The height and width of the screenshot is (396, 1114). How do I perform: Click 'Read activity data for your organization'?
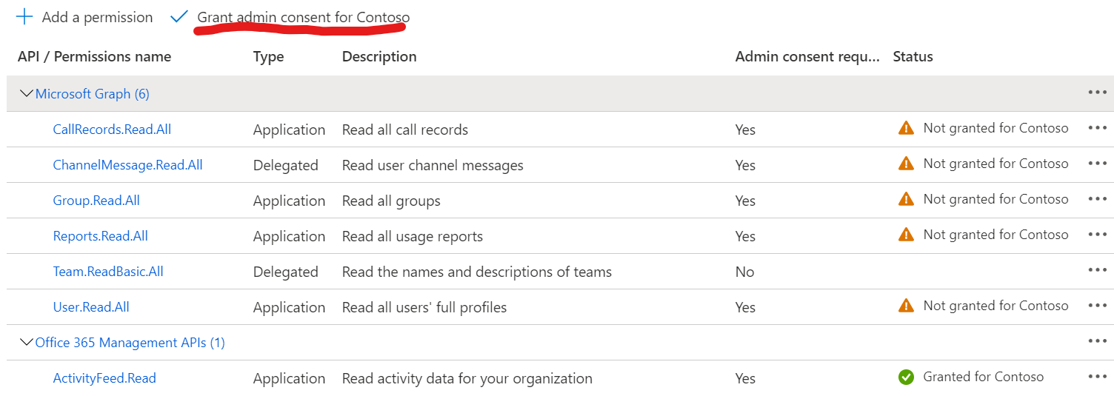tap(467, 378)
